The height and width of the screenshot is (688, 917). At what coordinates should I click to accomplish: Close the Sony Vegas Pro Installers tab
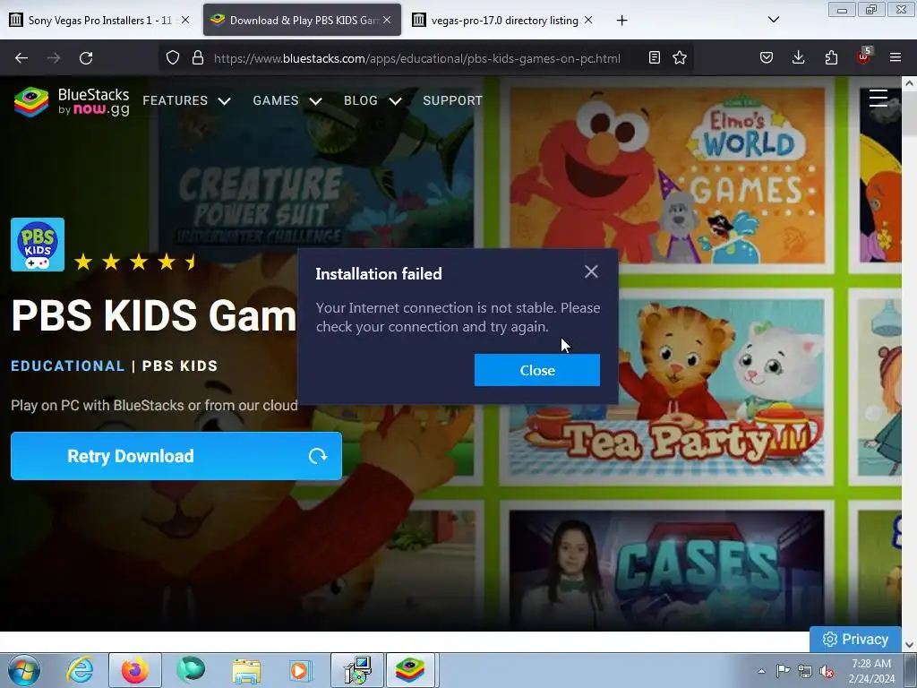coord(185,20)
